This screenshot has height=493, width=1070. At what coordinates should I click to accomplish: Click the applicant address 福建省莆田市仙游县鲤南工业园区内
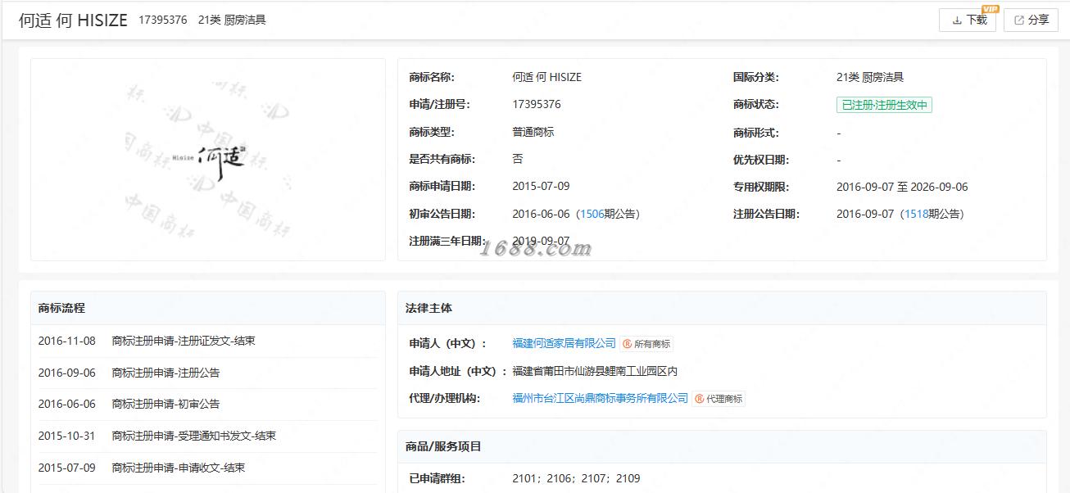[x=595, y=371]
